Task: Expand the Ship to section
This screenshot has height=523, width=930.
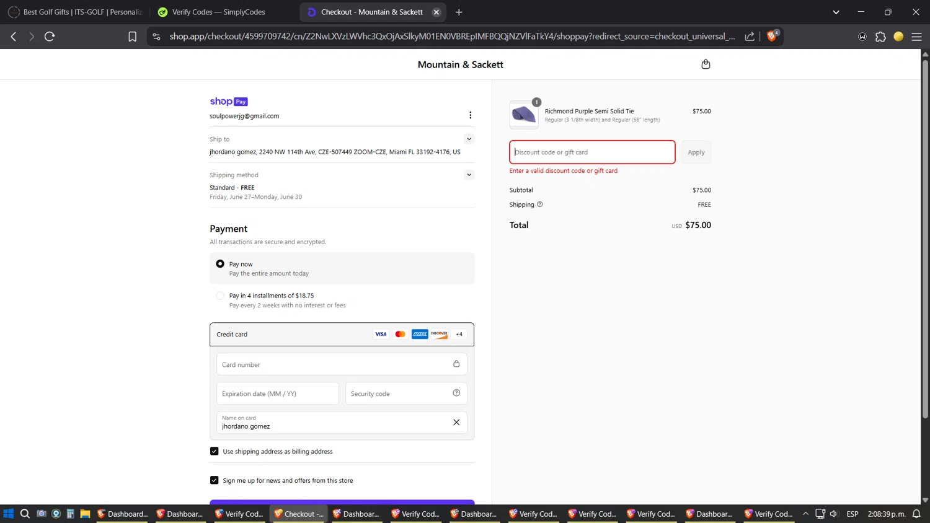Action: pos(469,139)
